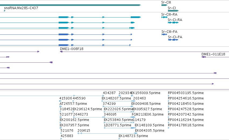This screenshot has width=229, height=140.
Task: Click EK222026.5prime label
Action: tap(118, 109)
